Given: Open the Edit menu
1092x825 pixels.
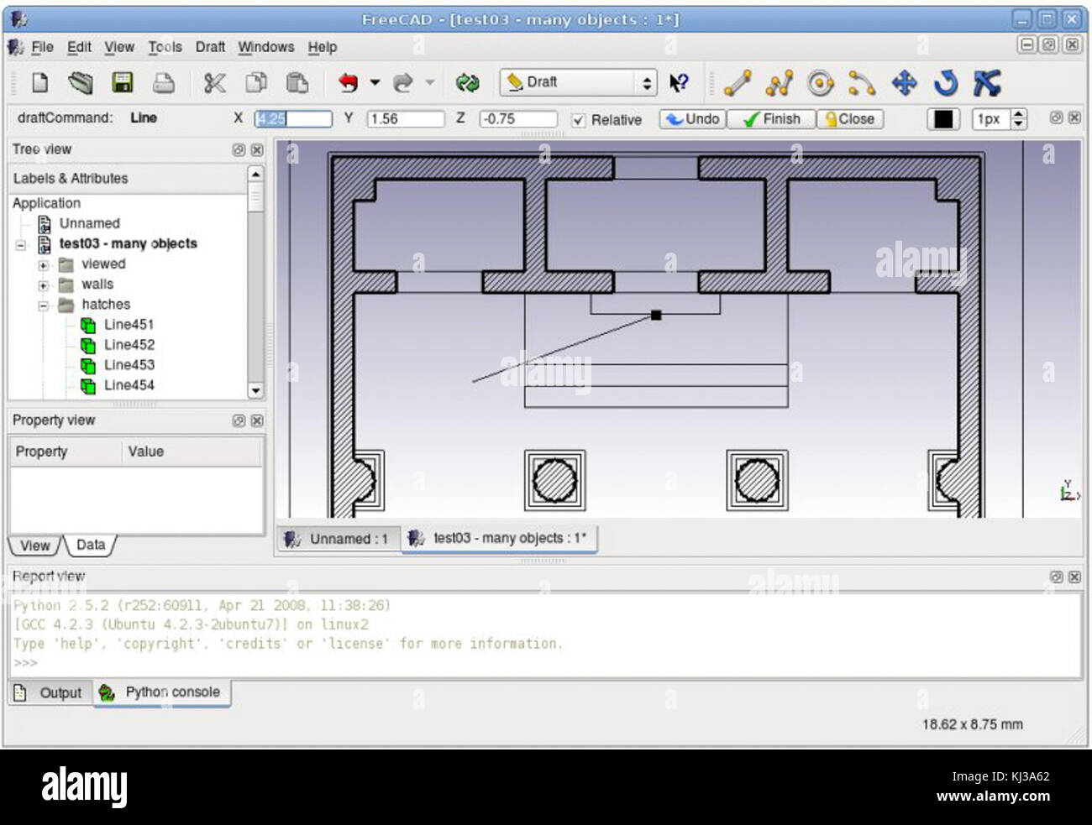Looking at the screenshot, I should tap(79, 47).
